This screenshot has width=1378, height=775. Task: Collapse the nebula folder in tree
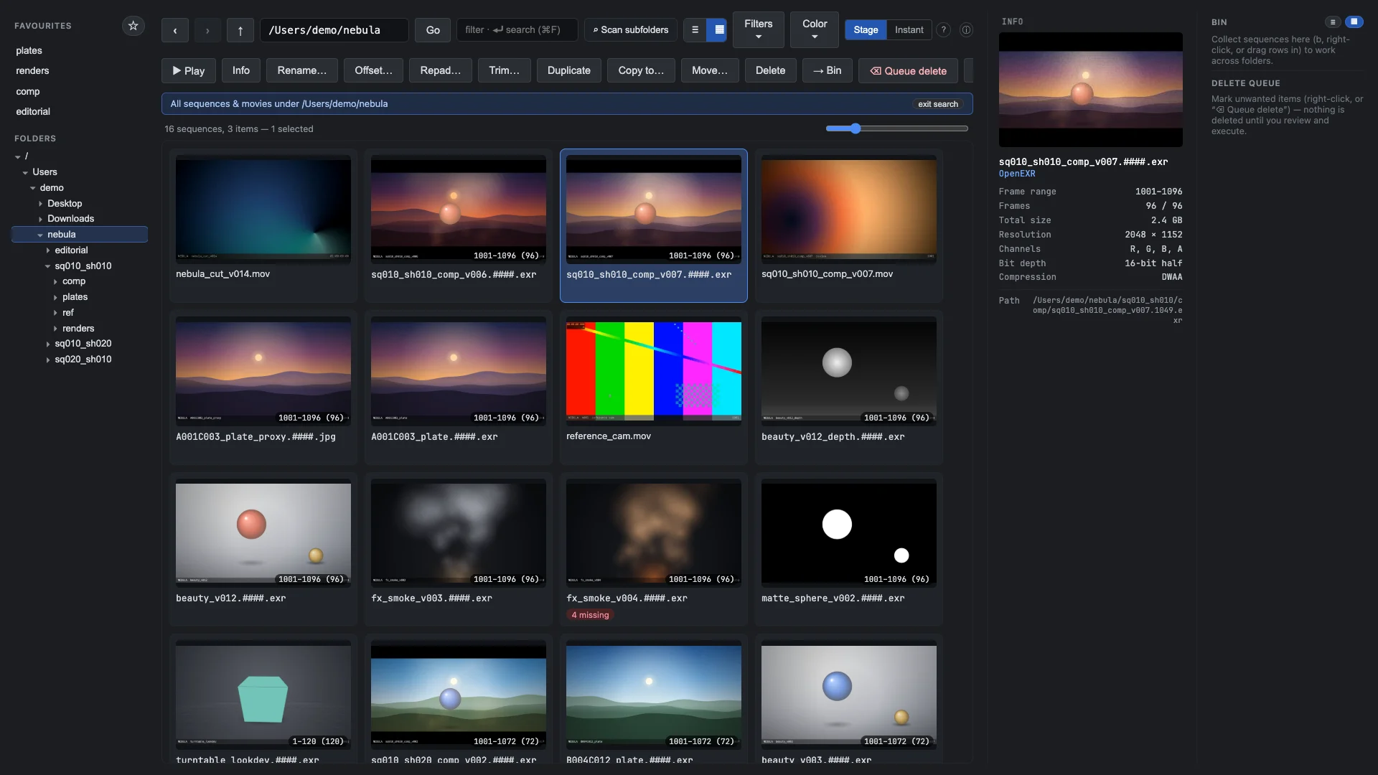pos(40,235)
